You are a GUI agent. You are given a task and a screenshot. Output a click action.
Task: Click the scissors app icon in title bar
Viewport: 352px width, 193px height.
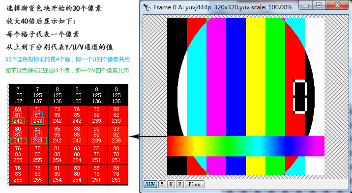[x=147, y=7]
